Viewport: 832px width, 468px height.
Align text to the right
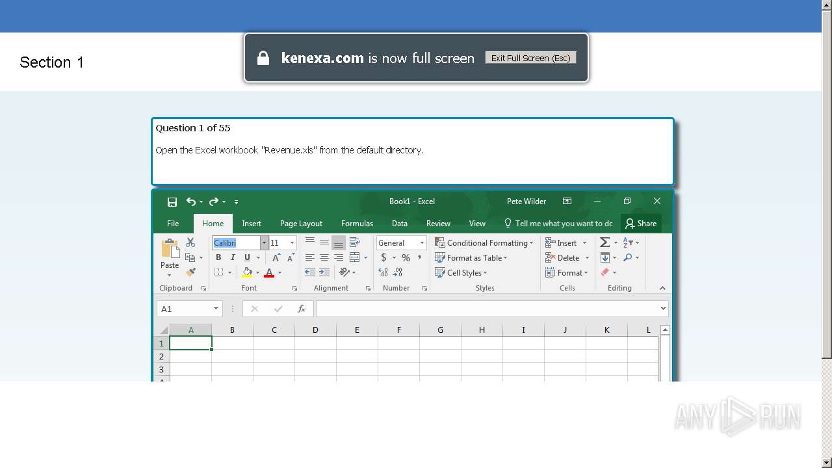click(339, 257)
